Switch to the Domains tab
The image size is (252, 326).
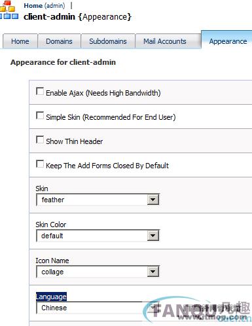tap(59, 41)
